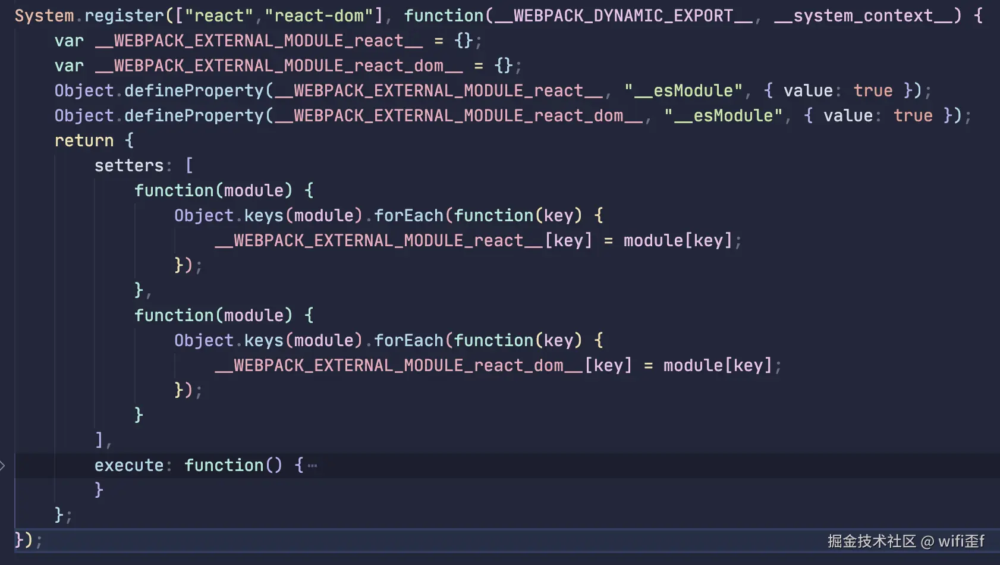The height and width of the screenshot is (565, 1000).
Task: Click module[key] on the react_dom assignment line
Action: 718,365
